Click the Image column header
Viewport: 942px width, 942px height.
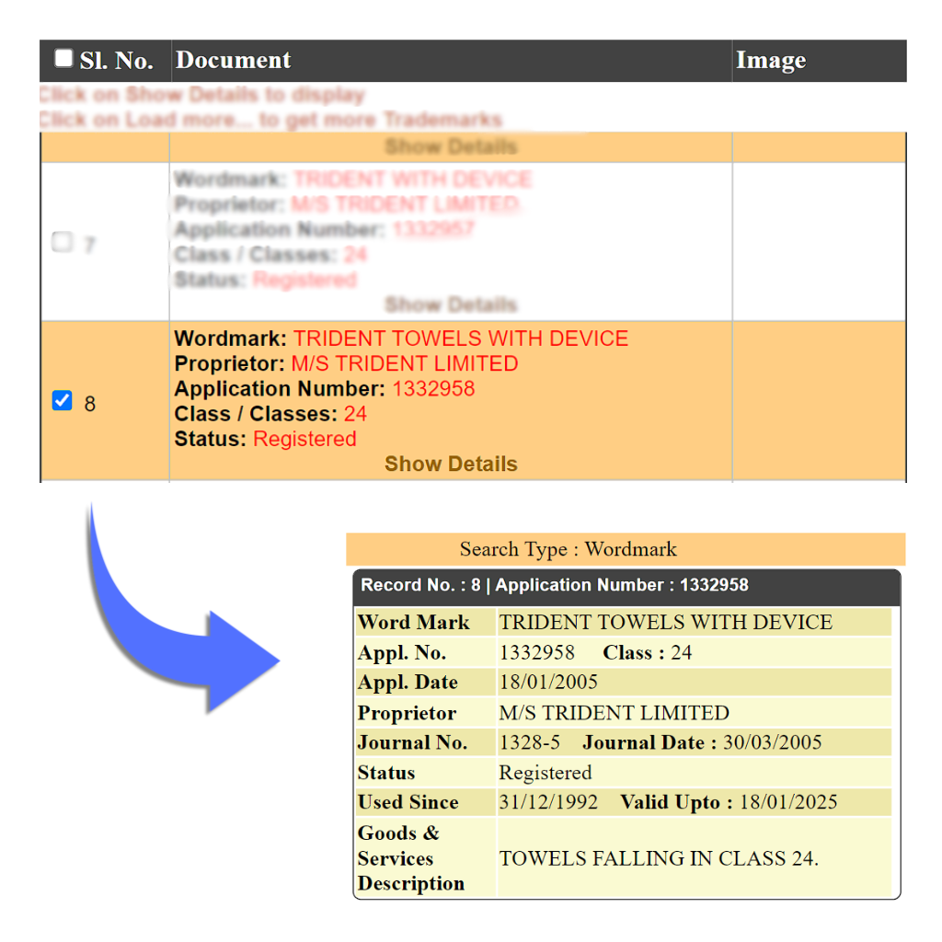coord(770,61)
